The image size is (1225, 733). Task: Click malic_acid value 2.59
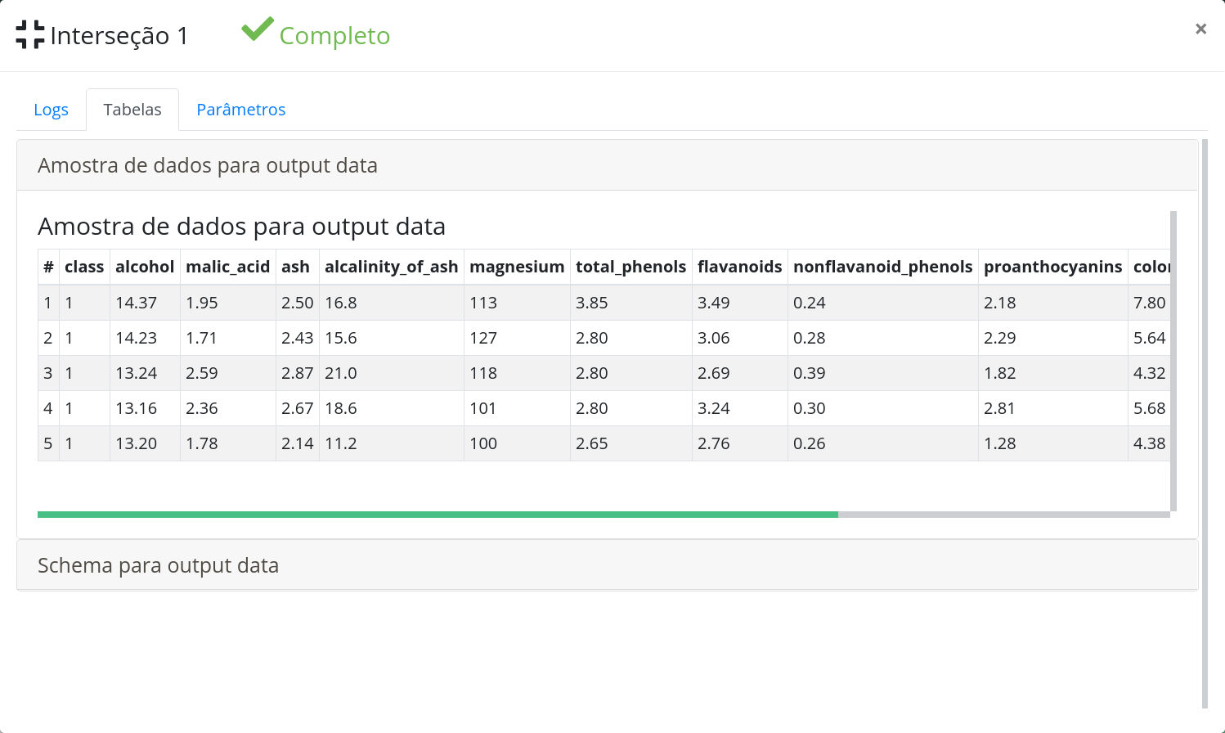(x=202, y=373)
